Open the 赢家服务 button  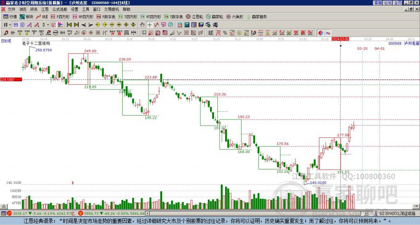click(x=257, y=16)
